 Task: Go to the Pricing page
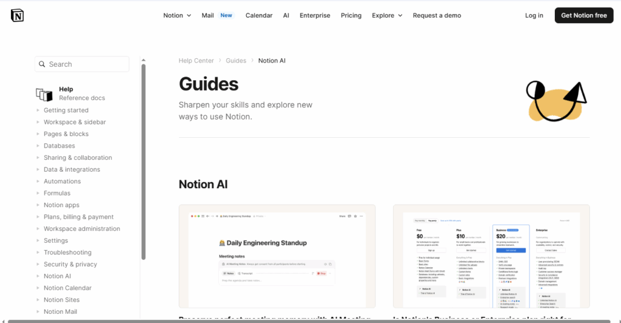point(351,16)
